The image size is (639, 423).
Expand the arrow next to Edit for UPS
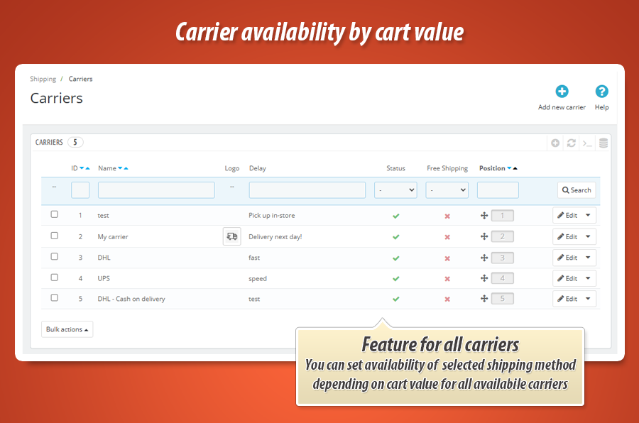pos(589,278)
